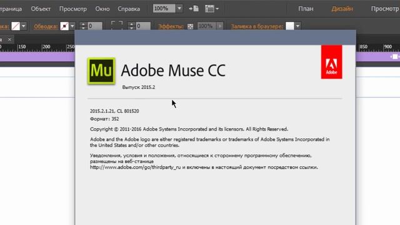The image size is (400, 225).
Task: Expand the zoom level dropdown arrow
Action: coord(179,8)
